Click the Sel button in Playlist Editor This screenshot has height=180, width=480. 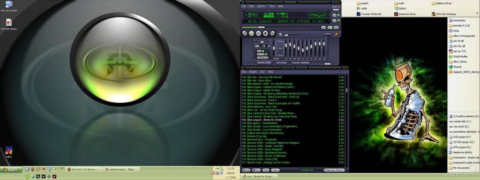(x=266, y=170)
